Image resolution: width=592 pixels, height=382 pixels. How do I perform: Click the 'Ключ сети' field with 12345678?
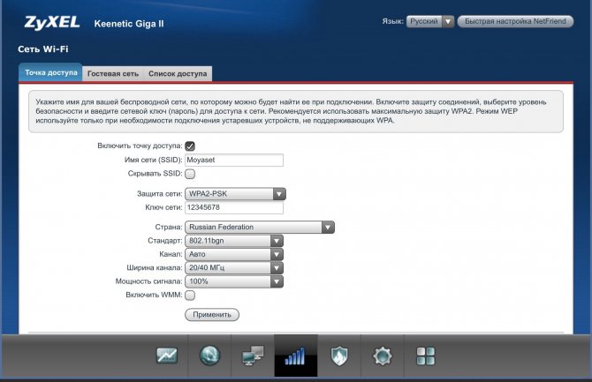234,207
